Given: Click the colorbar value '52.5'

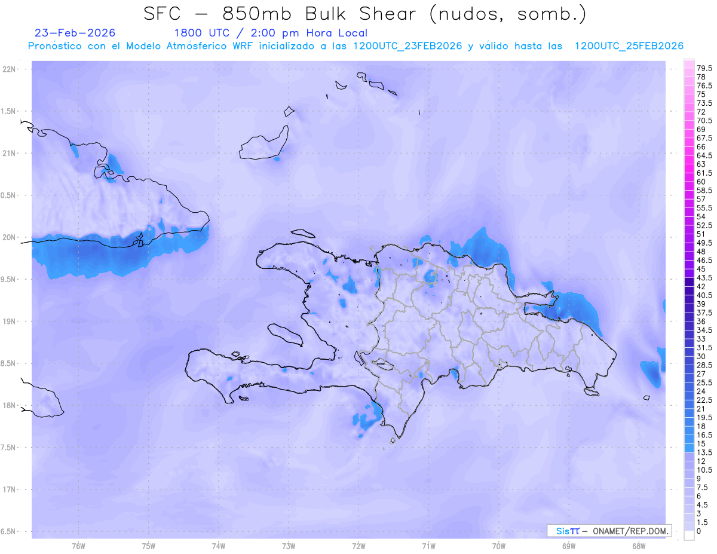Looking at the screenshot, I should (705, 225).
